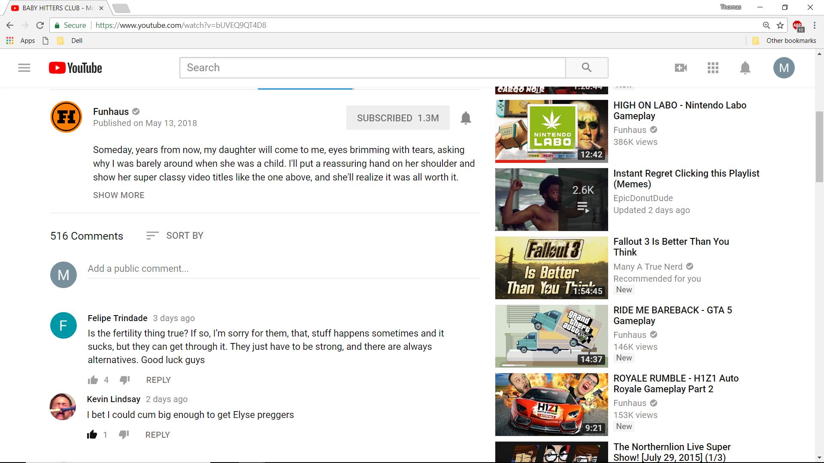Image resolution: width=824 pixels, height=463 pixels.
Task: Reply to Felipe Trindade's comment
Action: 158,380
